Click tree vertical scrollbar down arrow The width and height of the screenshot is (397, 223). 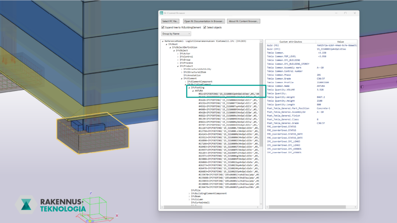click(262, 205)
